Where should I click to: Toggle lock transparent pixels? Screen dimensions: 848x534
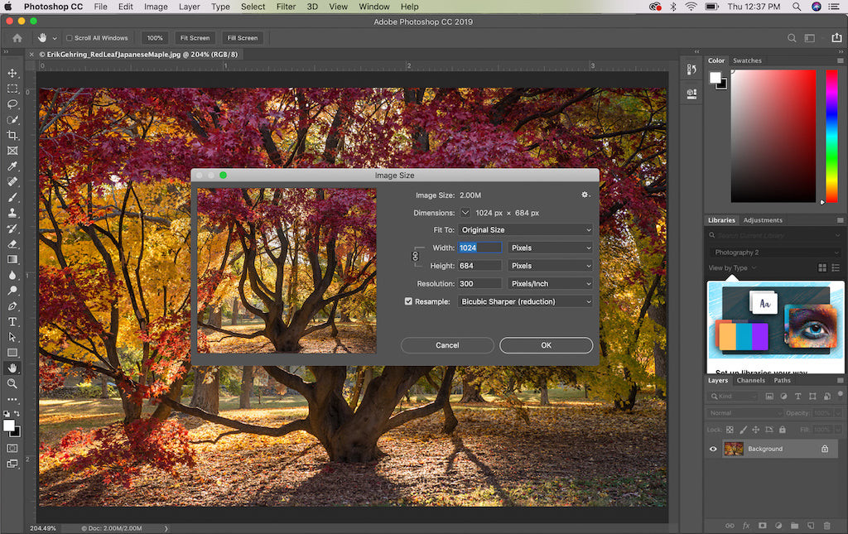[x=730, y=430]
